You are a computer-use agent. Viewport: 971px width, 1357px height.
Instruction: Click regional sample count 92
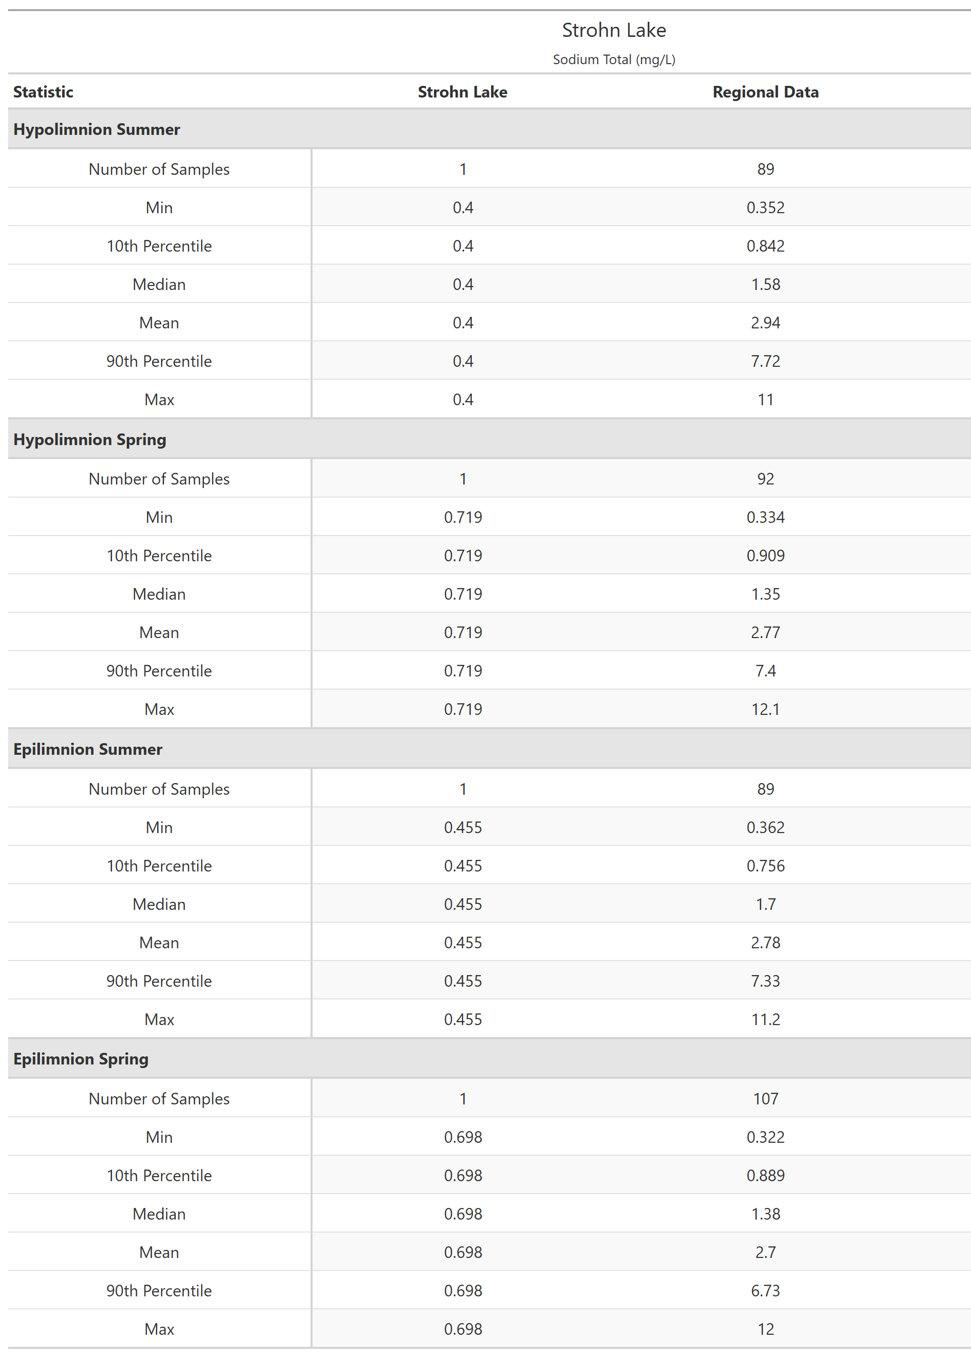(x=765, y=479)
